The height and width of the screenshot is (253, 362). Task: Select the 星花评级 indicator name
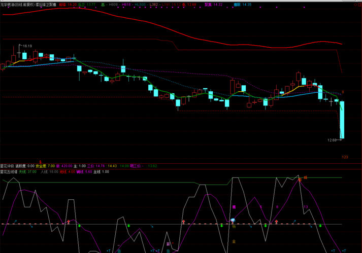click(7, 166)
